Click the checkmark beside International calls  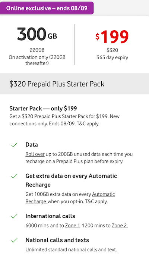tap(14, 216)
